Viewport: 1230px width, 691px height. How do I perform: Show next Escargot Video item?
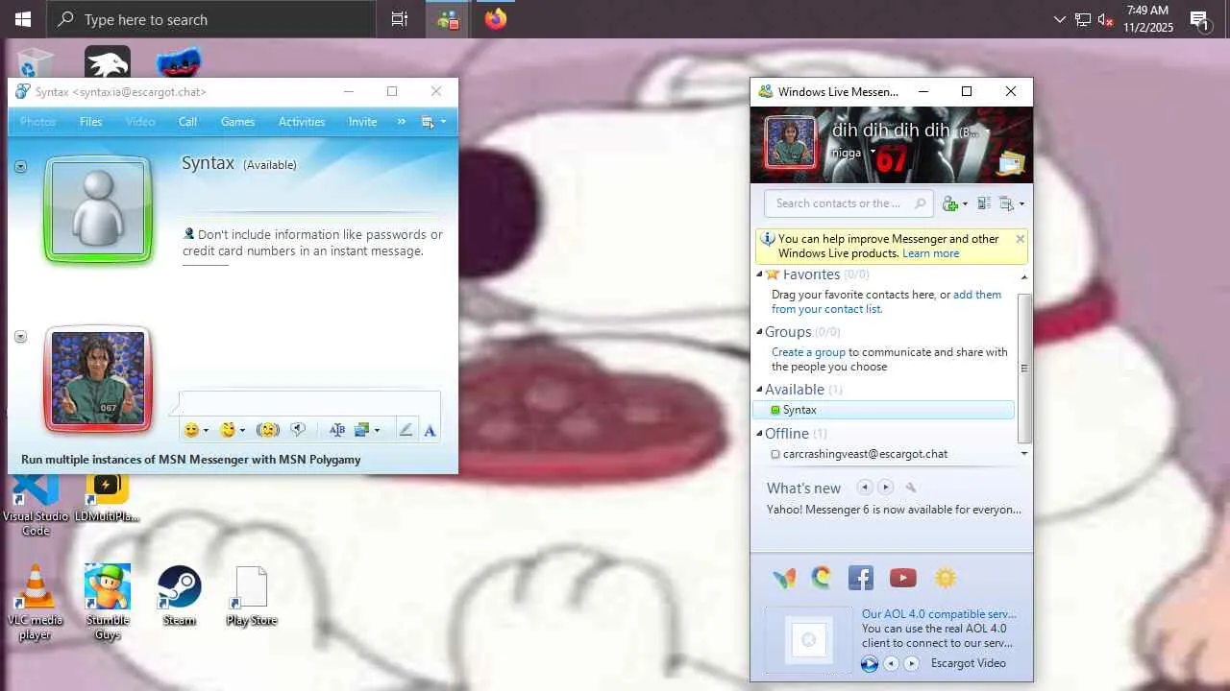[912, 663]
